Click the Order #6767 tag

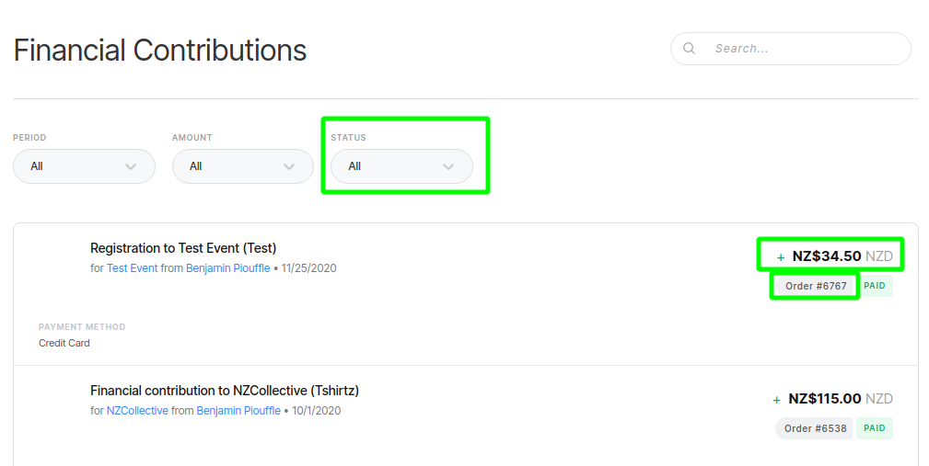coord(816,286)
